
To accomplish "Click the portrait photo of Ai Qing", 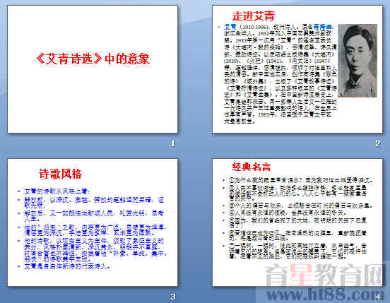I will pos(357,61).
